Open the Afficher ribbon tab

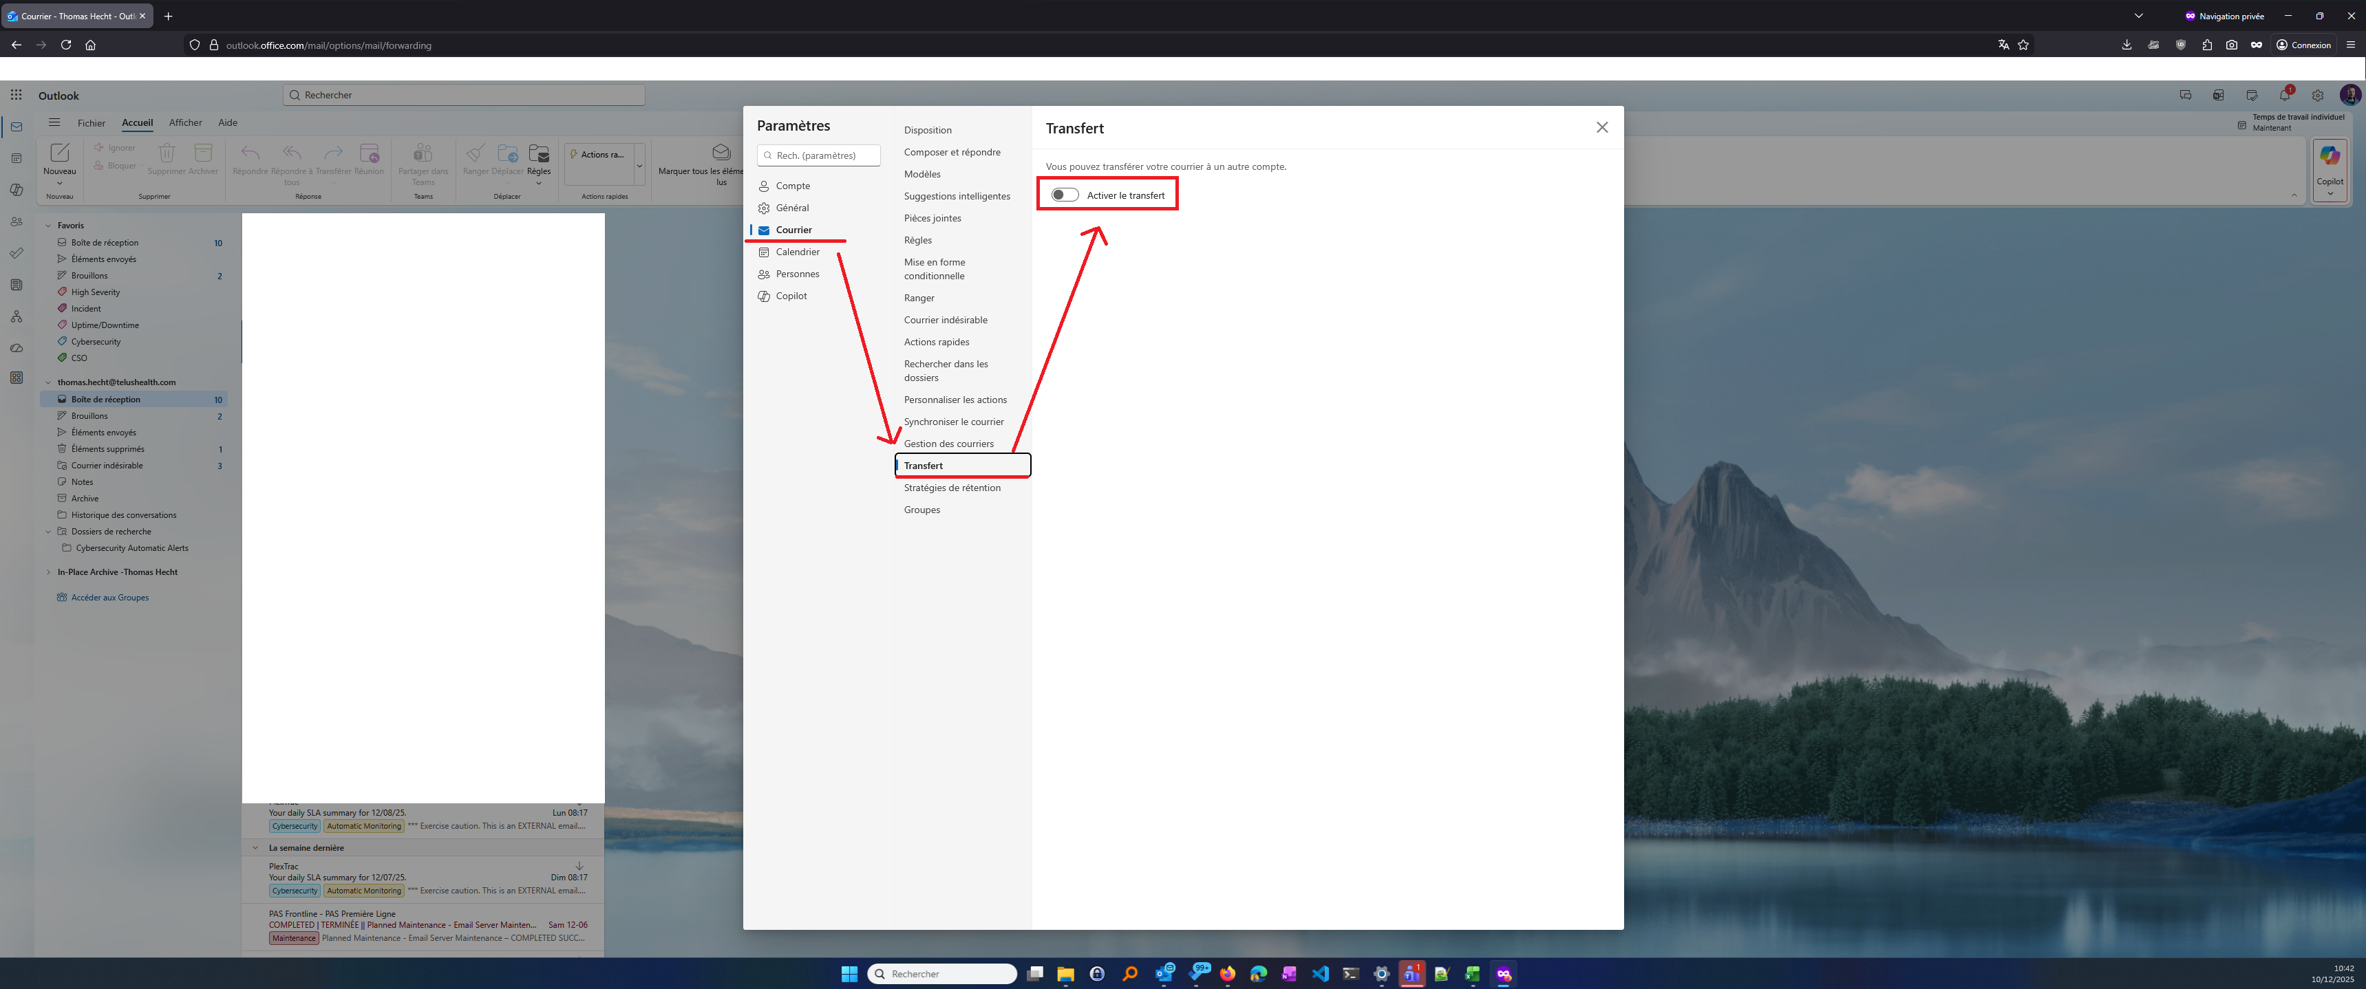coord(186,122)
